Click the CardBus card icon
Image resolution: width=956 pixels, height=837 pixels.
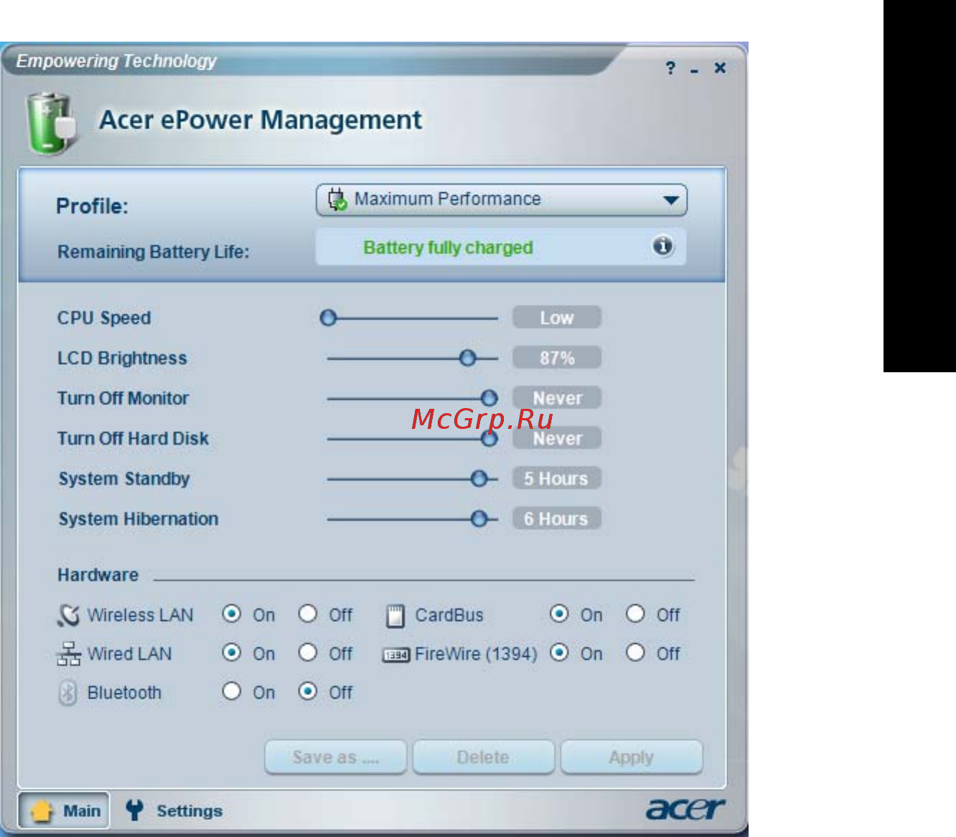tap(395, 616)
